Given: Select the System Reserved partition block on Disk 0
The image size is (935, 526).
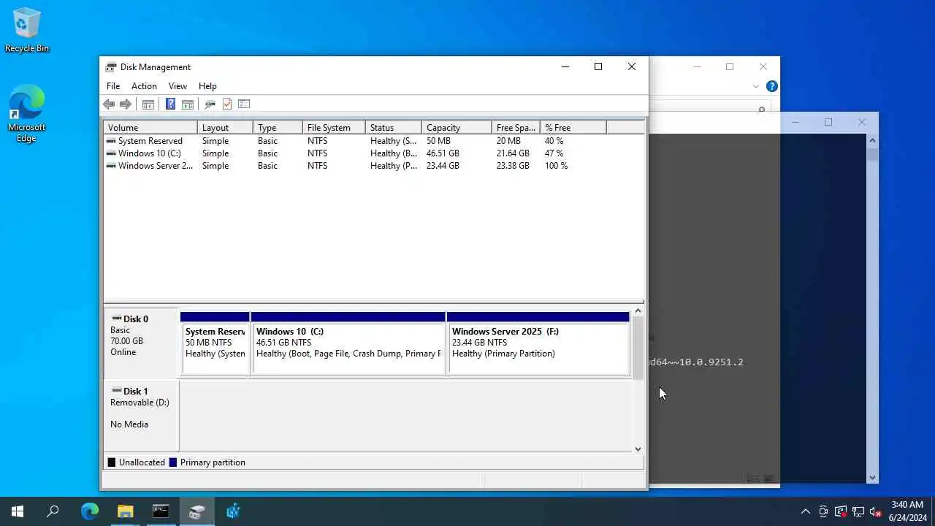Looking at the screenshot, I should (215, 343).
